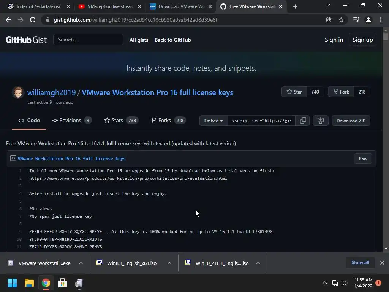This screenshot has width=389, height=292.
Task: Click the padlock site info icon
Action: 48,20
